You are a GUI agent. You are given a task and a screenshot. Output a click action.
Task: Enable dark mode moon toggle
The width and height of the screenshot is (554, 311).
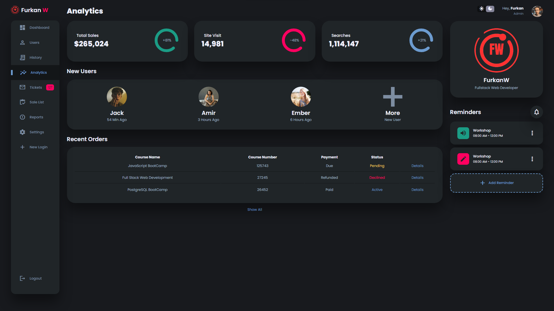(x=490, y=9)
